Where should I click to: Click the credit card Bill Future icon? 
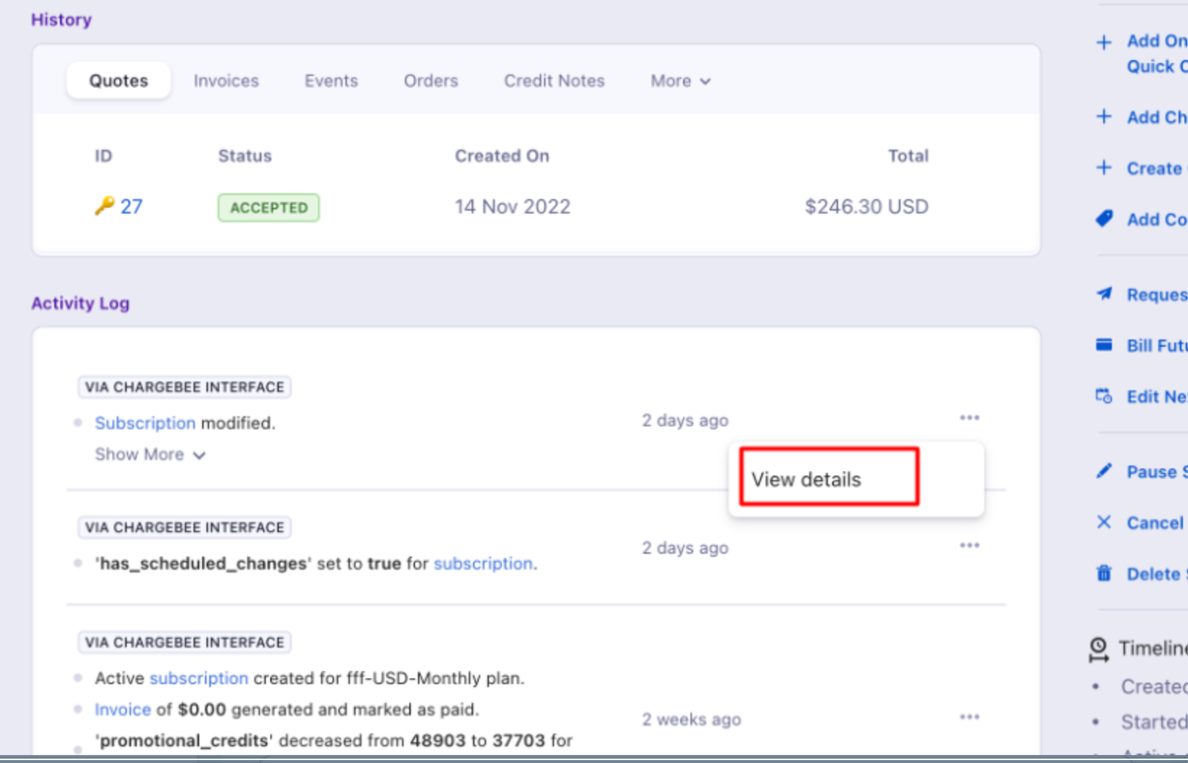[x=1104, y=345]
